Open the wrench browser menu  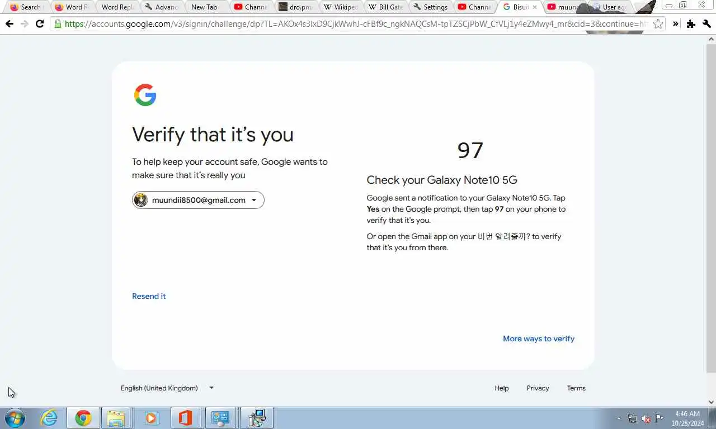point(706,24)
